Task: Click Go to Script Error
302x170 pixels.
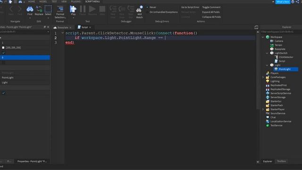Action: pyautogui.click(x=190, y=7)
